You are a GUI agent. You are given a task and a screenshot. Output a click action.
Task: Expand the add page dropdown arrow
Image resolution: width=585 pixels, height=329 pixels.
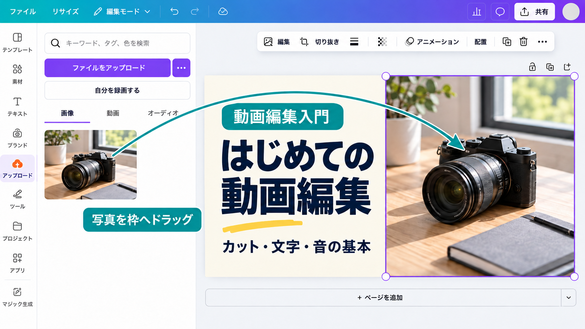(569, 298)
